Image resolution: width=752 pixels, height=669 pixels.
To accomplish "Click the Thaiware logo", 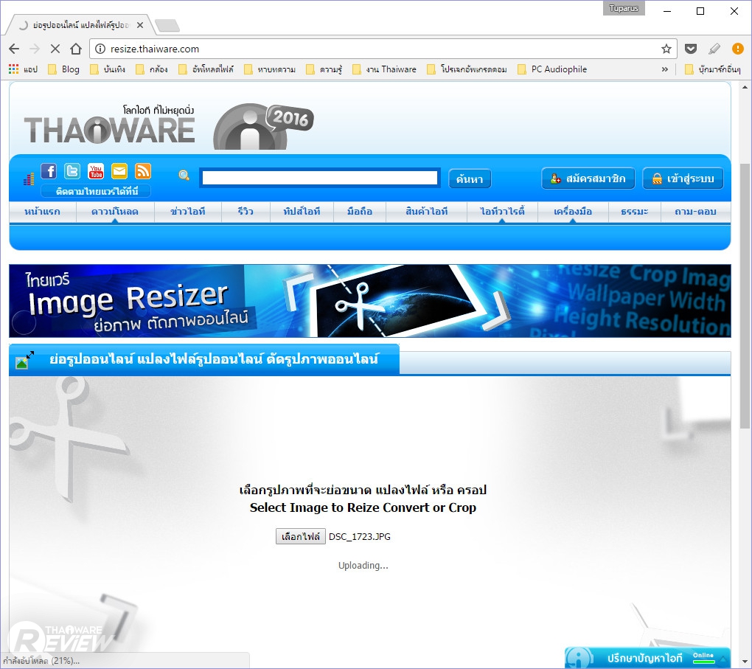I will pos(109,125).
